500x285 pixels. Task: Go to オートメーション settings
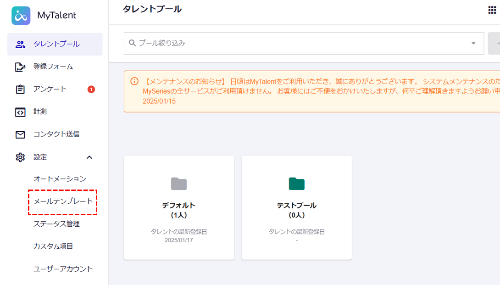point(60,179)
